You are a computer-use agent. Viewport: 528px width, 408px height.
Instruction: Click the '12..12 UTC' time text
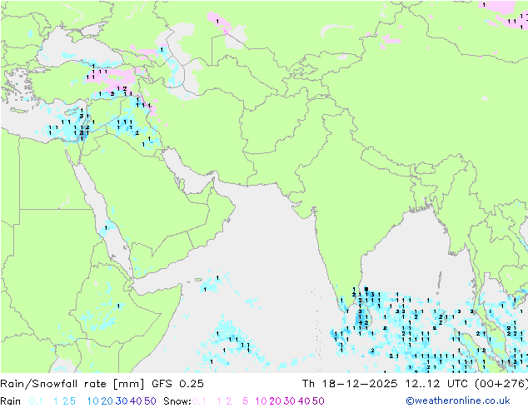[x=437, y=384]
